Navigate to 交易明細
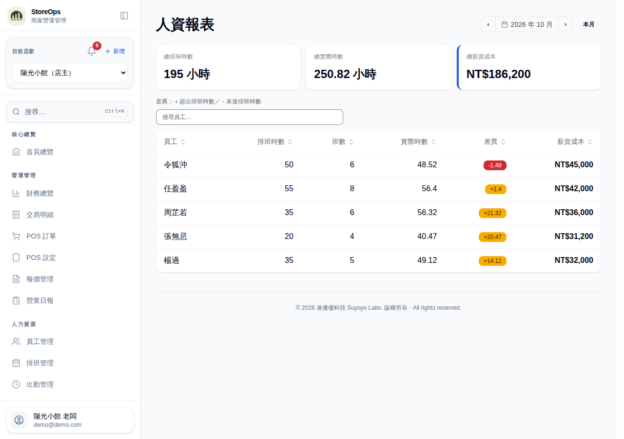Screen dimensions: 624x439 point(70,215)
